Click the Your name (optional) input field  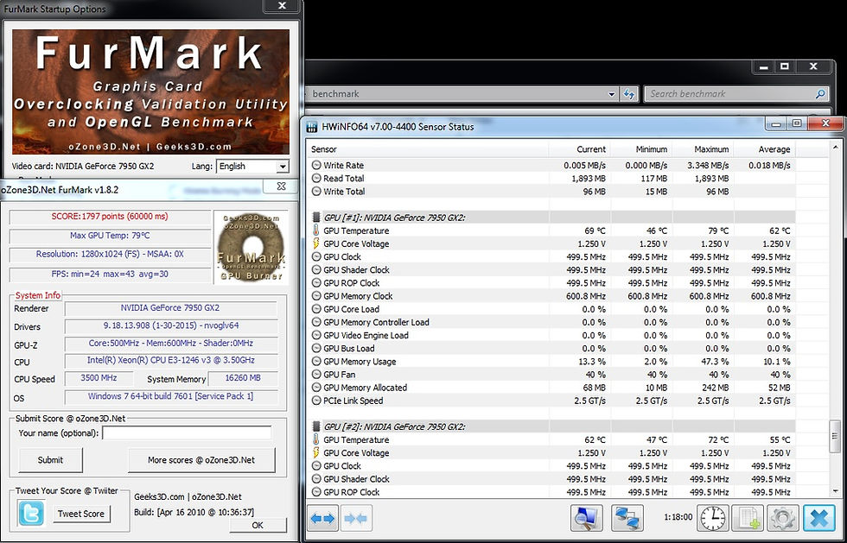coord(187,433)
